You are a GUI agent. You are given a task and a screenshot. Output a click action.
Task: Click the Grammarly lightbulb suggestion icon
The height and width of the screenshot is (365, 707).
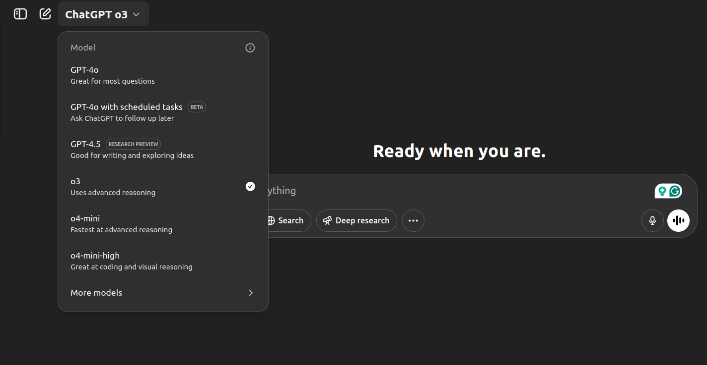662,191
